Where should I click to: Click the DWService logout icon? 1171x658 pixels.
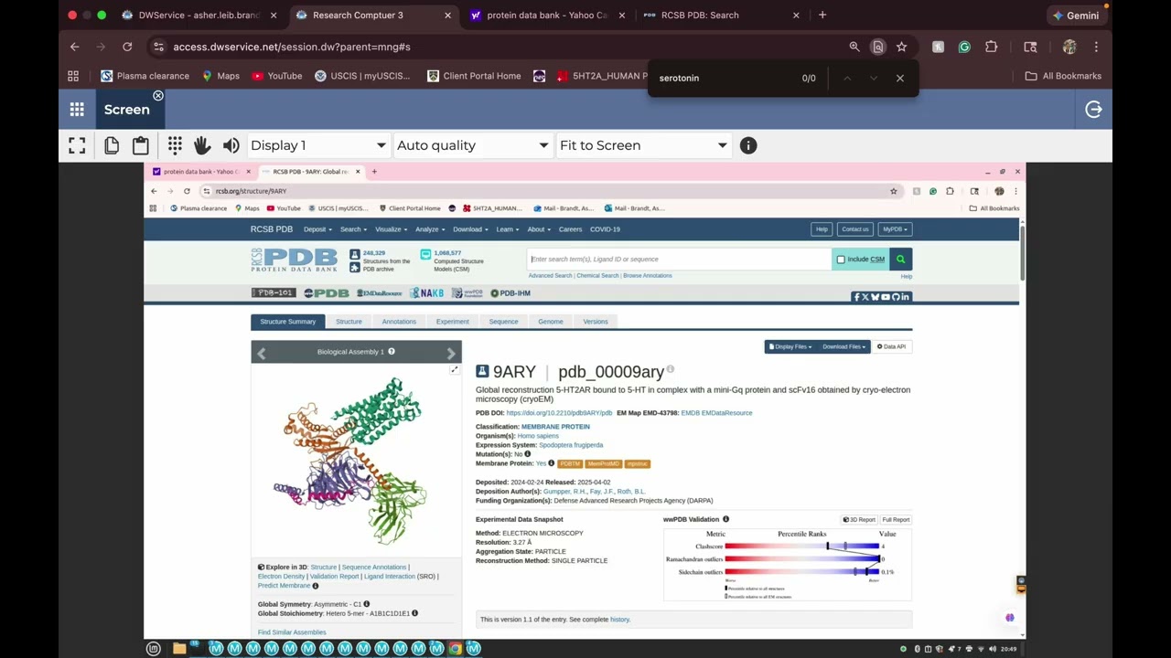(1093, 110)
